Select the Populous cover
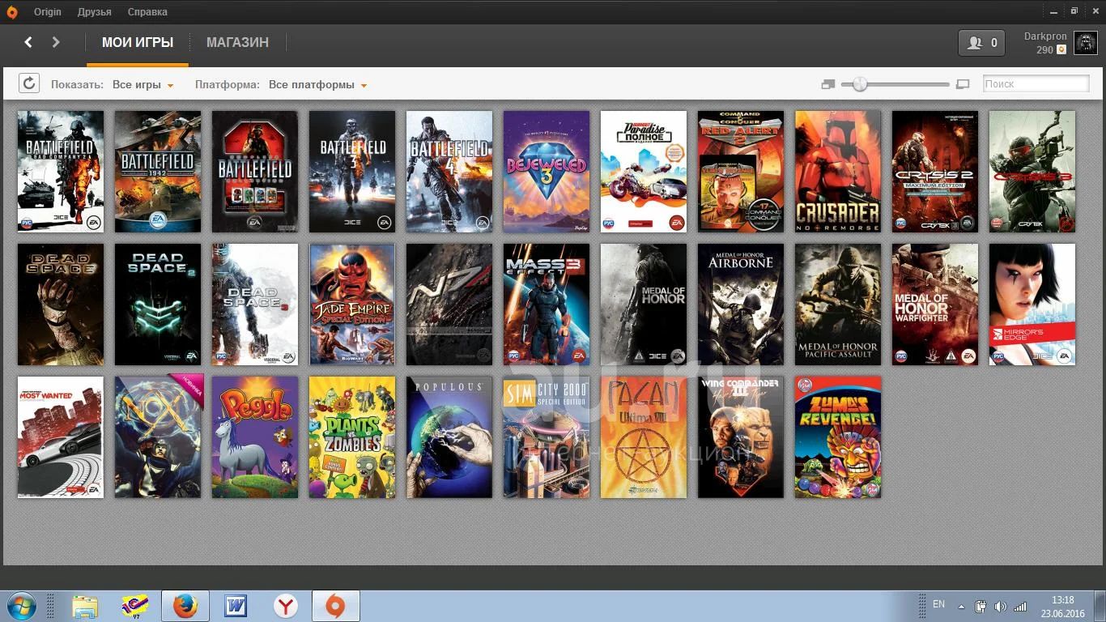The width and height of the screenshot is (1106, 622). (x=449, y=437)
